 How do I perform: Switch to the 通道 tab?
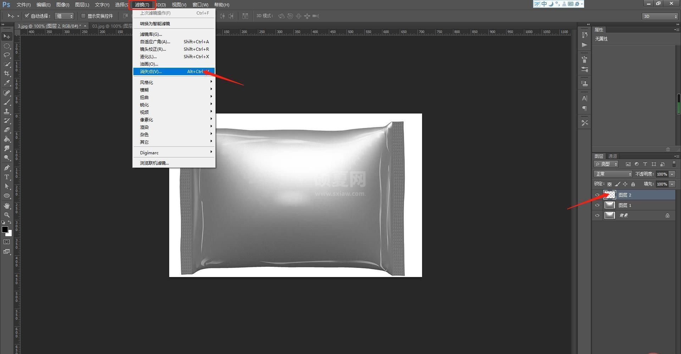click(x=613, y=156)
